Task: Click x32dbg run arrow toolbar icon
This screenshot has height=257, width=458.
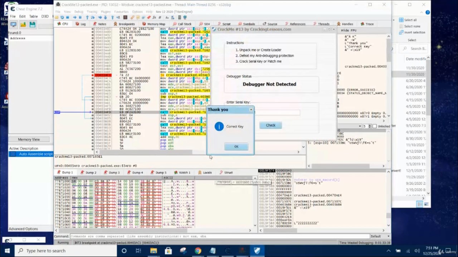Action: point(74,17)
